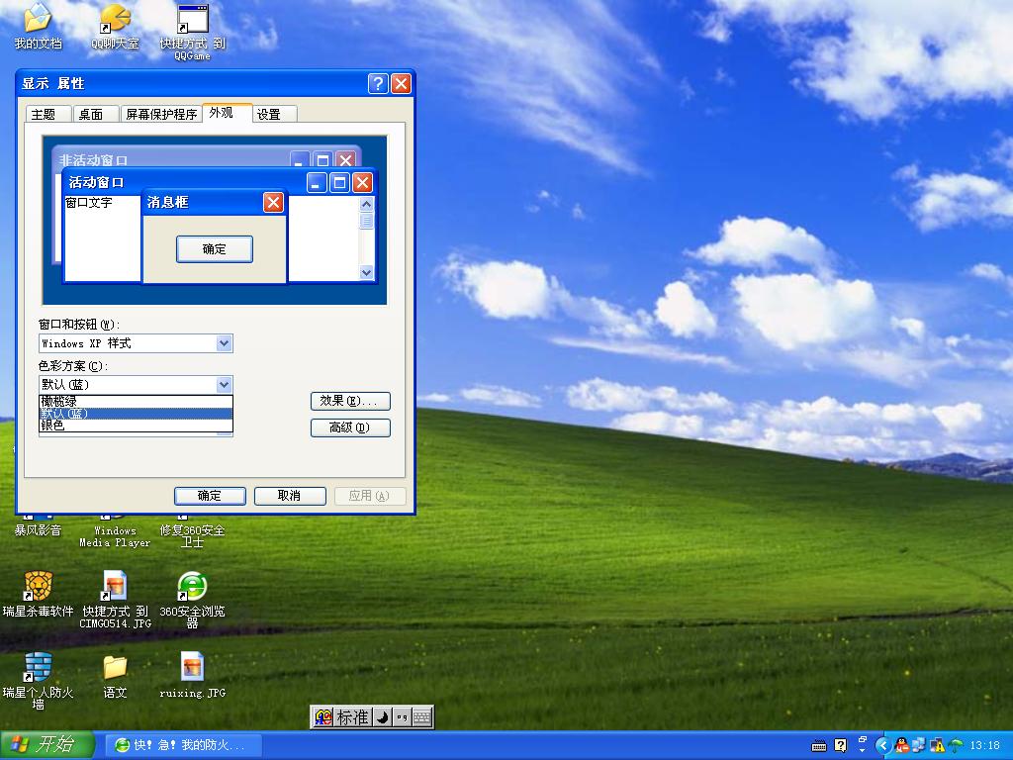Expand the 窗口和按钮 style dropdown

click(x=225, y=343)
